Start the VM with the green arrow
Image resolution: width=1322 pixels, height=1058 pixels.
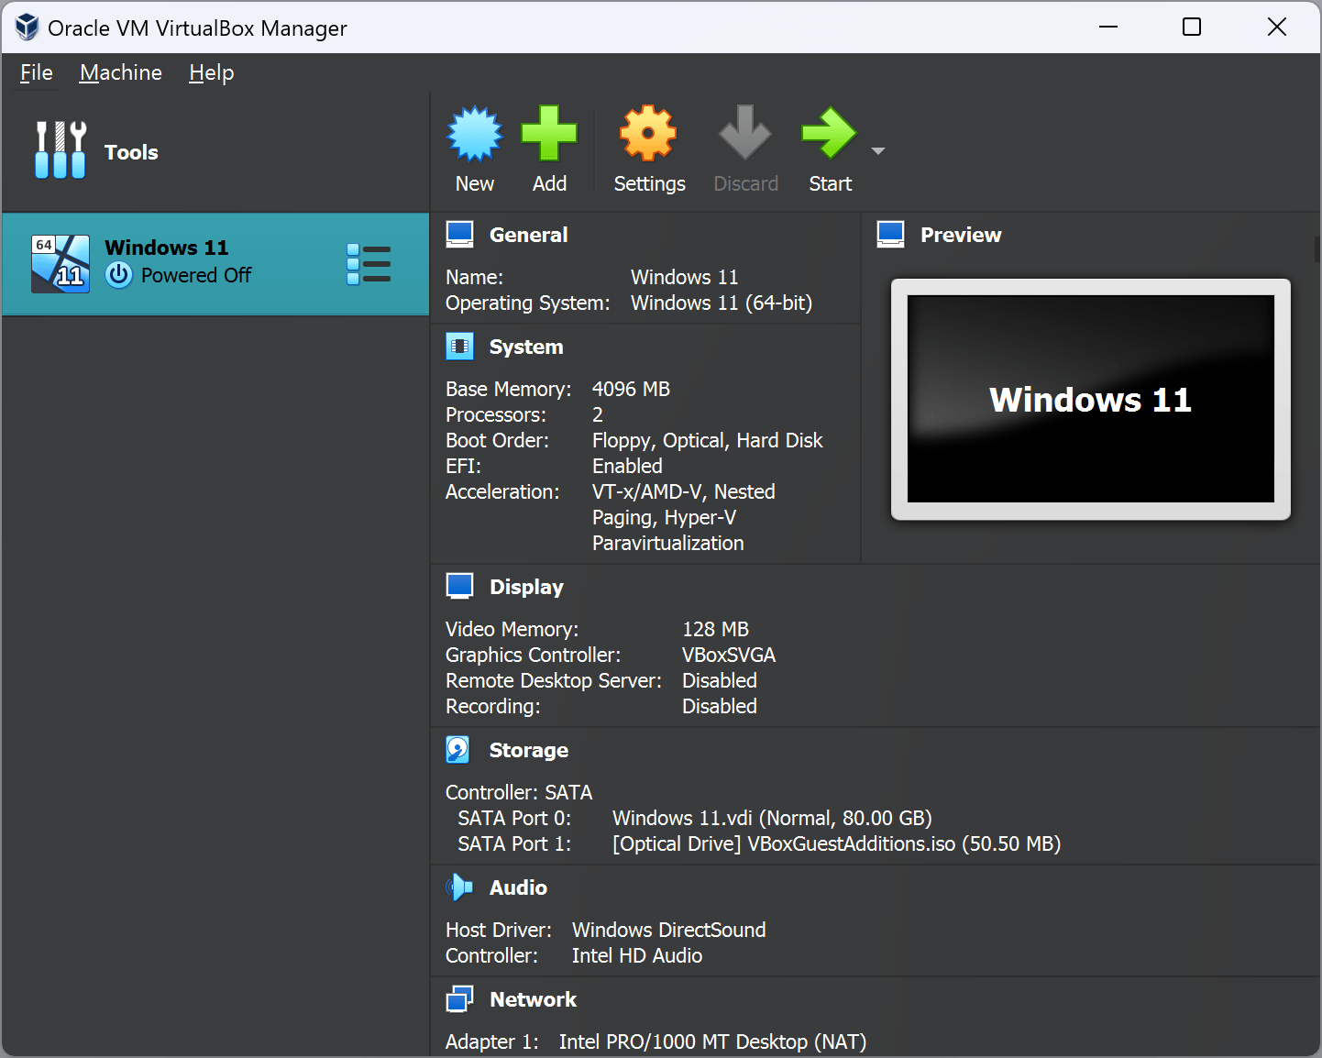pos(829,133)
